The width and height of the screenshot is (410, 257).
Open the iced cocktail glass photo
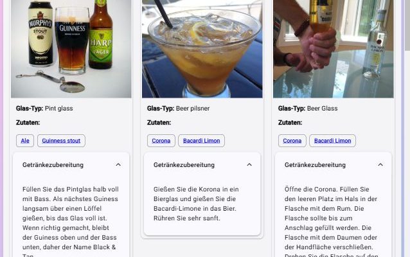coord(202,49)
